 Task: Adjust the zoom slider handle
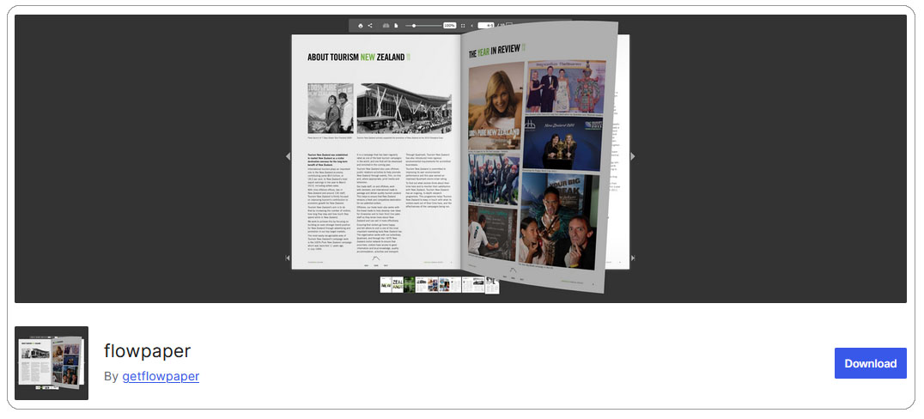(x=414, y=26)
